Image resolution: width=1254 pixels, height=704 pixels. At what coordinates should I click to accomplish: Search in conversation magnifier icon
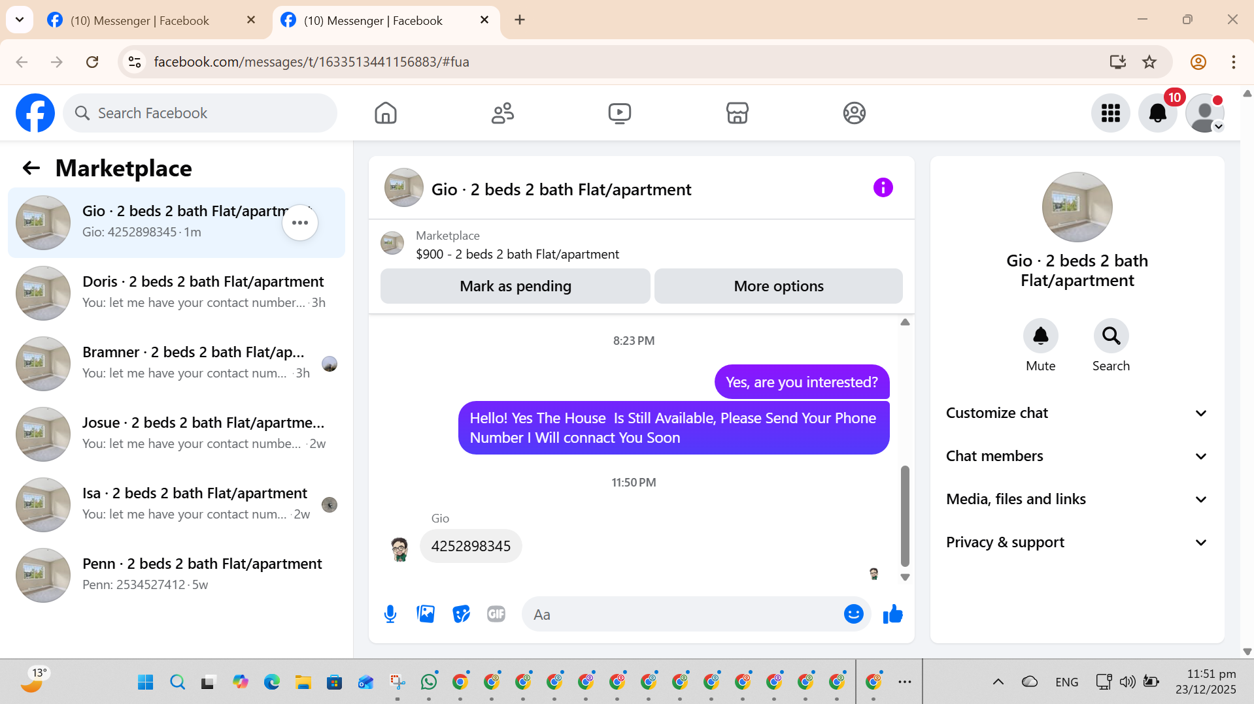pyautogui.click(x=1111, y=336)
